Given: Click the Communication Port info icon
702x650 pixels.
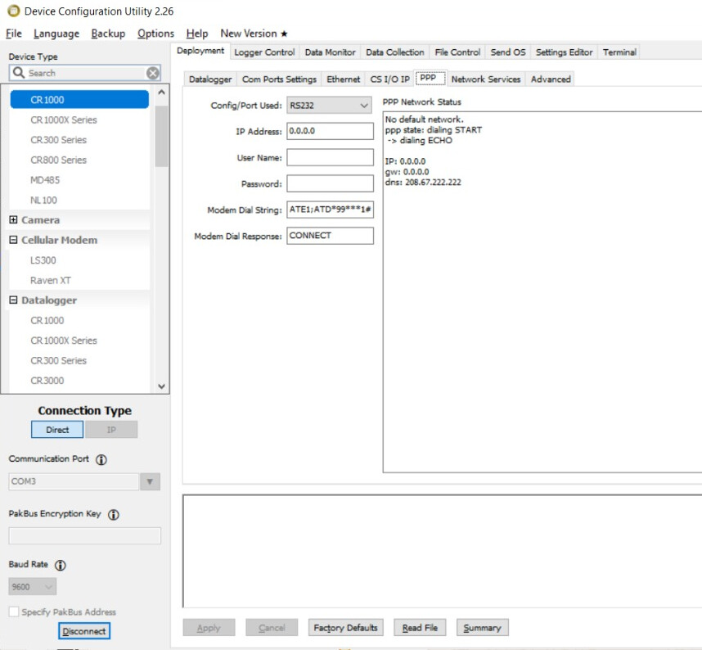Looking at the screenshot, I should pyautogui.click(x=101, y=460).
